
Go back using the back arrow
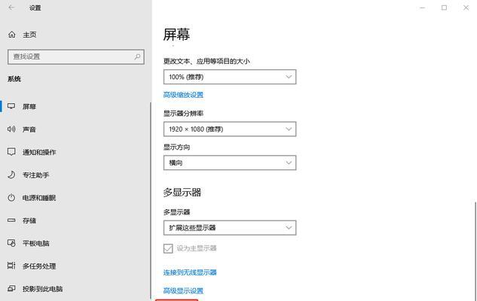tap(11, 8)
